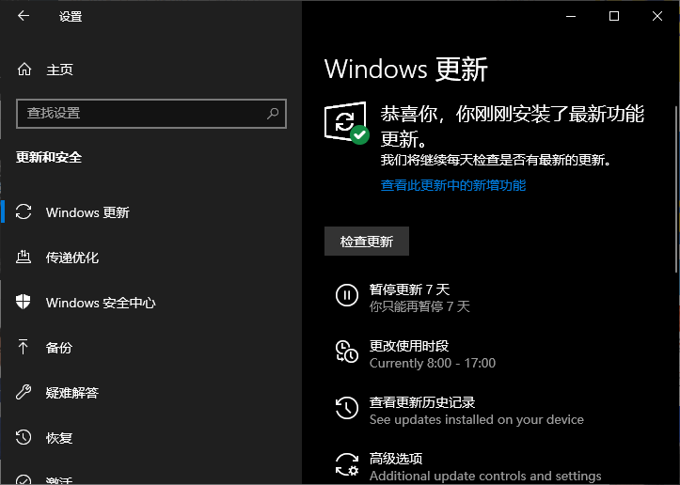Open the home icon next to 主页

(24, 70)
